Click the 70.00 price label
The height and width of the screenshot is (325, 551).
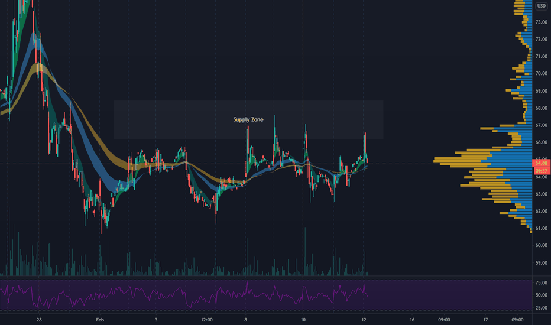tap(542, 73)
